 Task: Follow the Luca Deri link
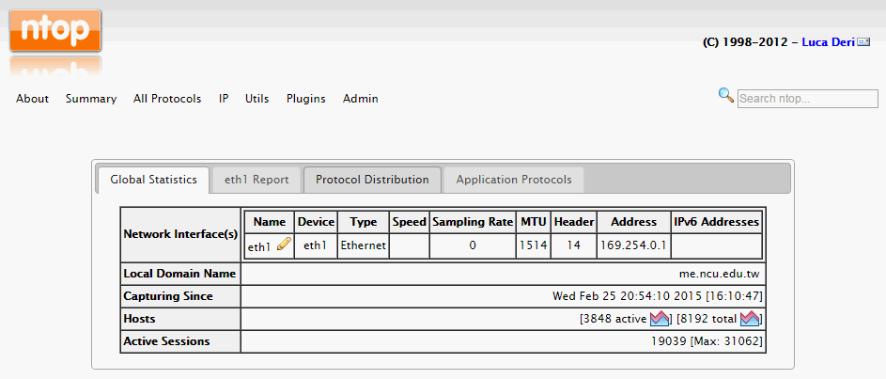828,42
